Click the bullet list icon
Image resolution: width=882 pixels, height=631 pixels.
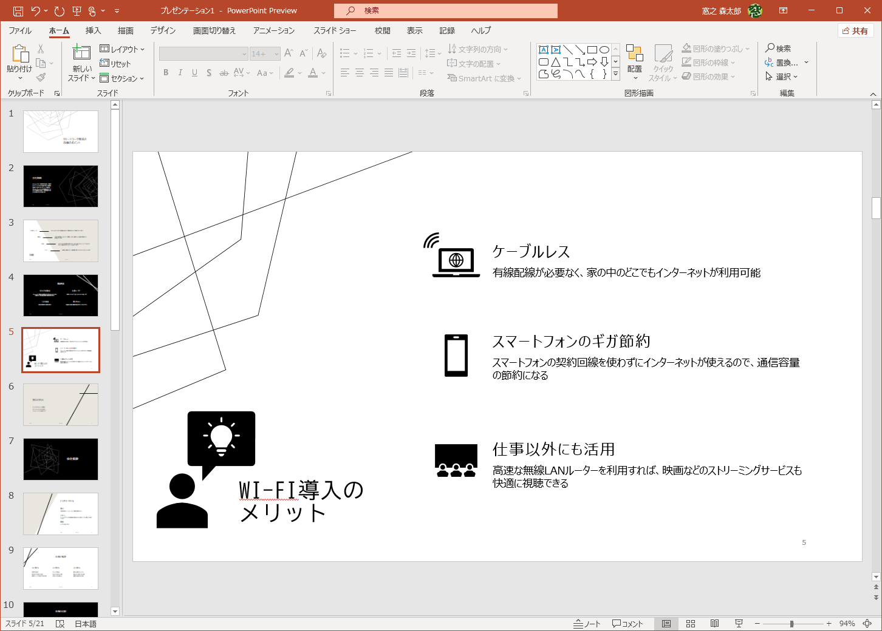(x=345, y=53)
